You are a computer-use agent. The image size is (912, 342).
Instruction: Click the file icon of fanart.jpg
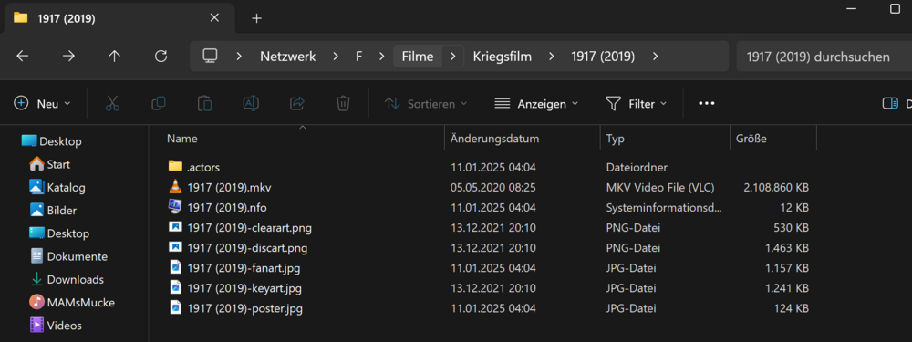pos(175,268)
